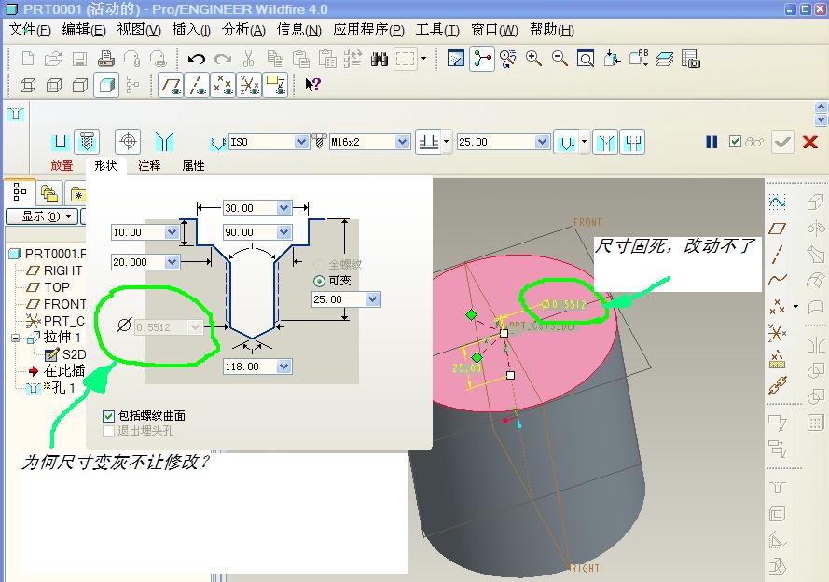Click the Zoom Out magnifier
This screenshot has width=829, height=582.
click(560, 58)
